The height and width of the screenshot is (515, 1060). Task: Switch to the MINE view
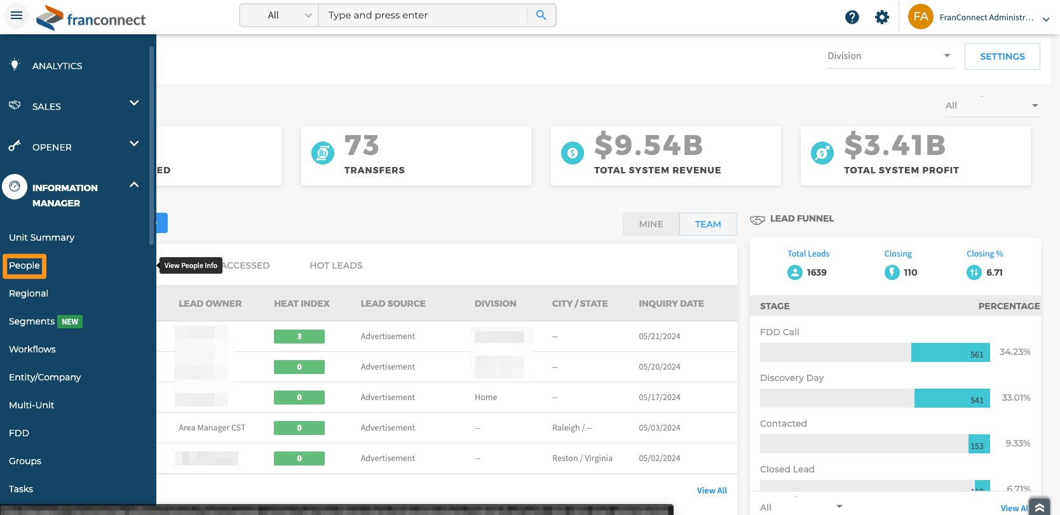point(651,224)
